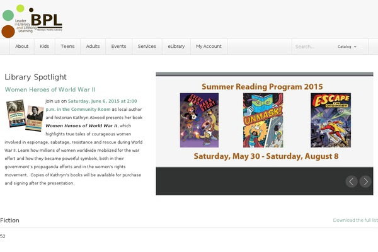Open the Kids menu

coord(44,46)
